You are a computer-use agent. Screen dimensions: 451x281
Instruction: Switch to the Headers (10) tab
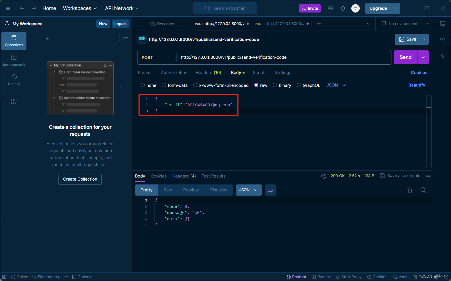(208, 73)
